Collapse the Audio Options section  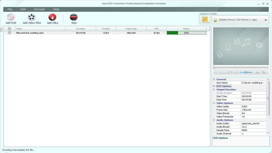tap(214, 120)
